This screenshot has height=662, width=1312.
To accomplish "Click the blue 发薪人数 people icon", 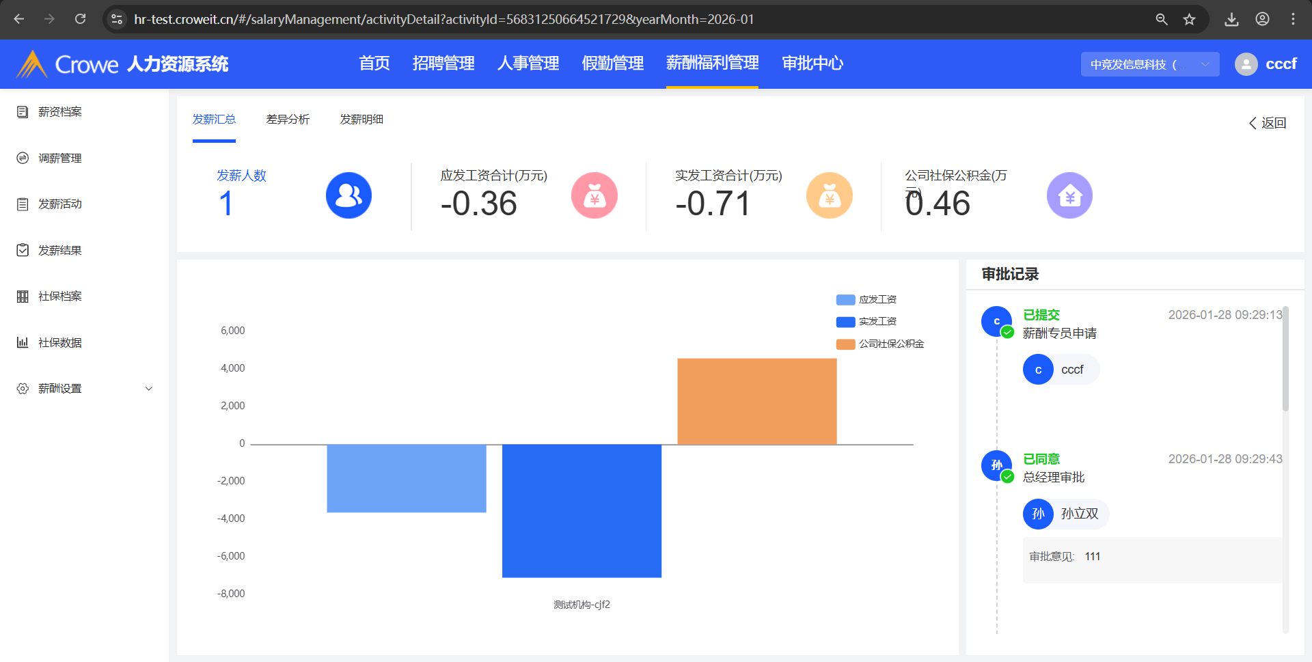I will [x=348, y=196].
